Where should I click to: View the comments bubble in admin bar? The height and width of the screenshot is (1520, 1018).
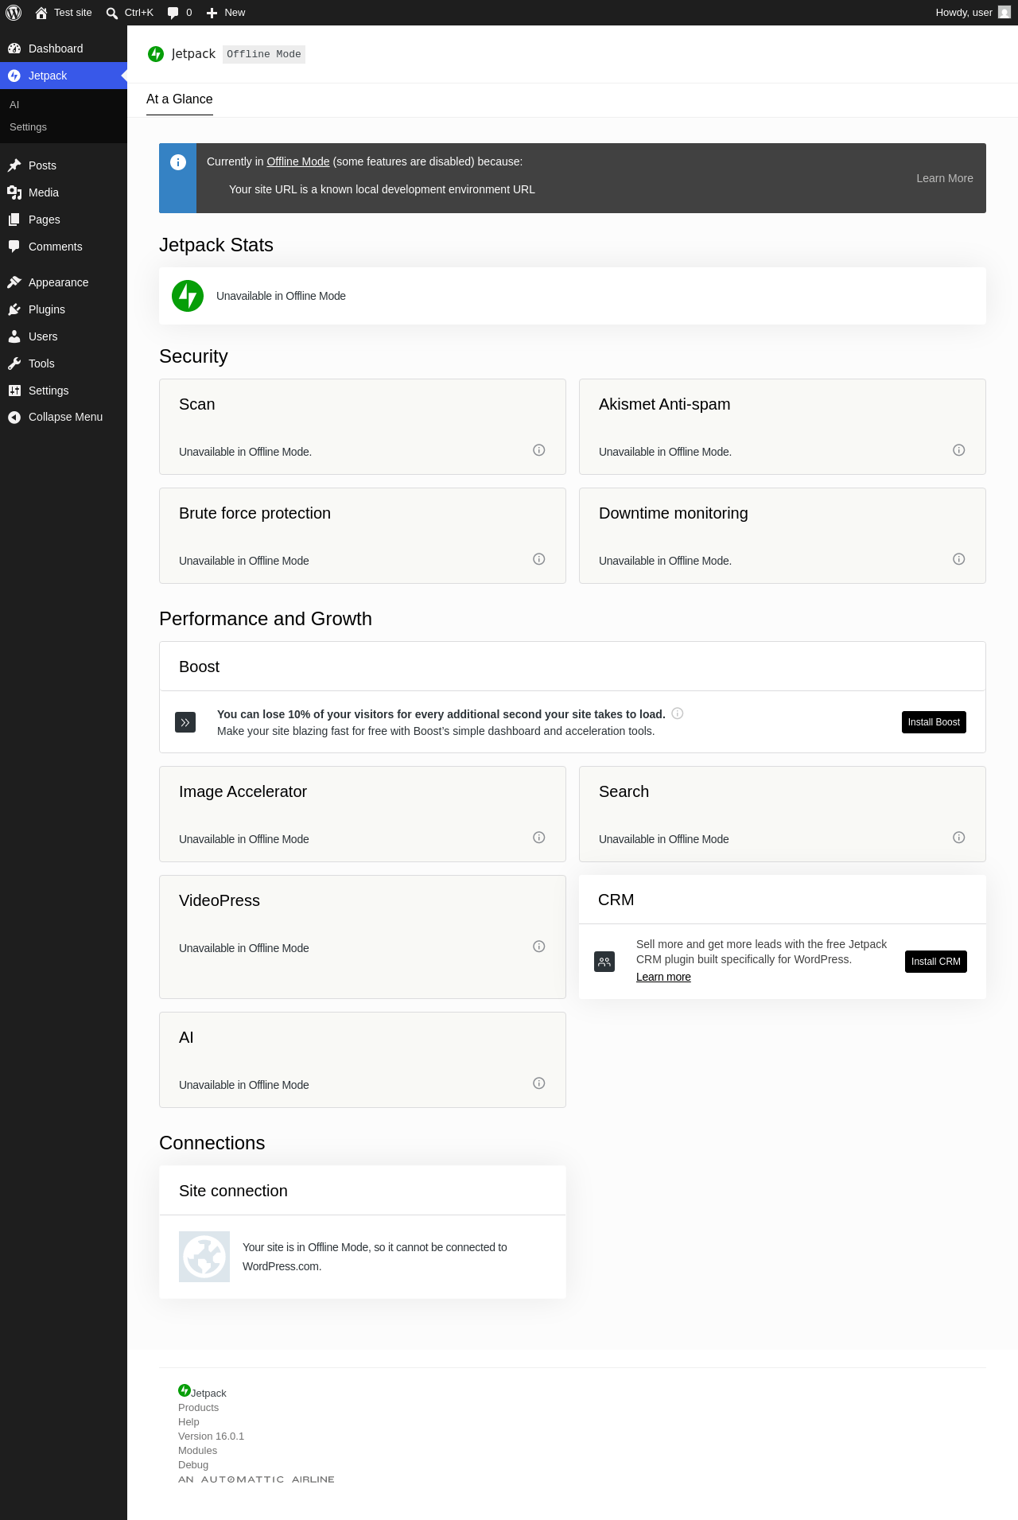point(180,13)
